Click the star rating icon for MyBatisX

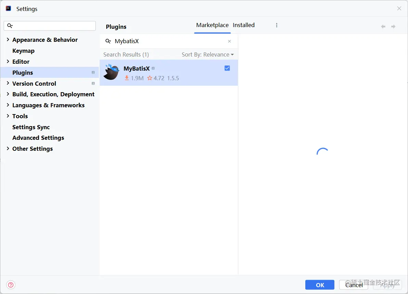point(150,78)
